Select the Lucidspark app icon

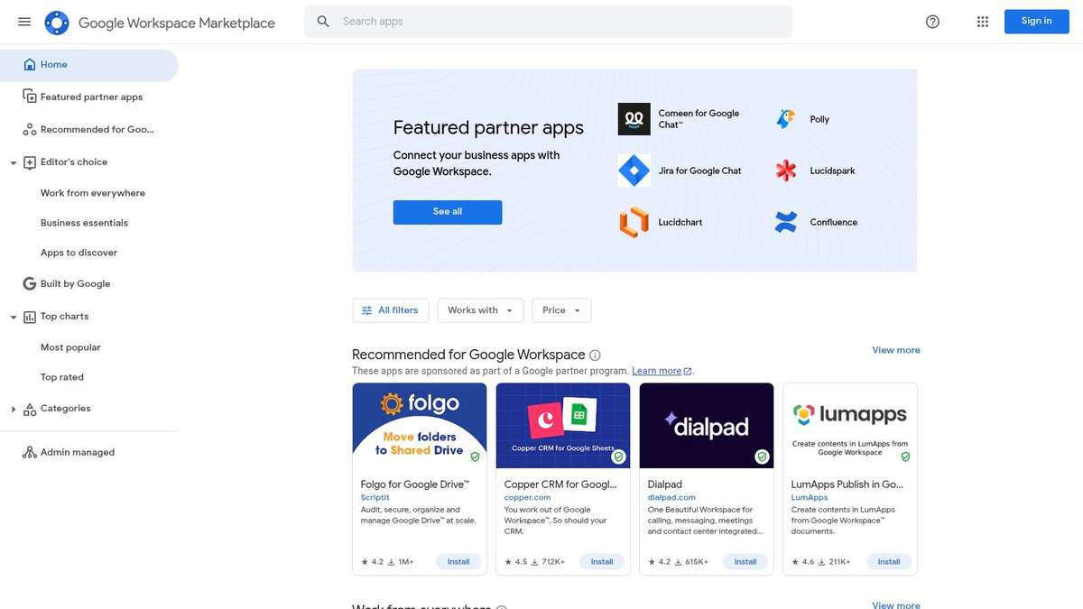(784, 170)
